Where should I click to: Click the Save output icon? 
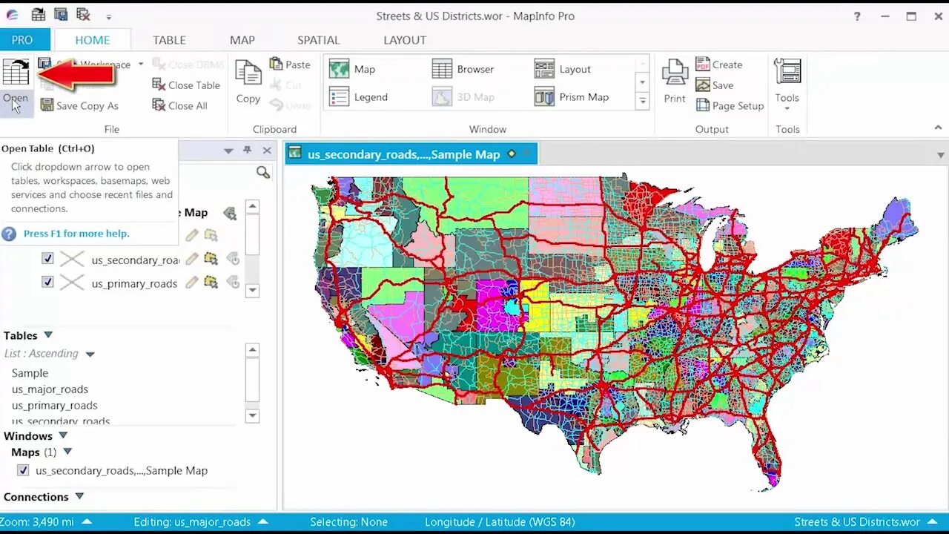pyautogui.click(x=703, y=85)
